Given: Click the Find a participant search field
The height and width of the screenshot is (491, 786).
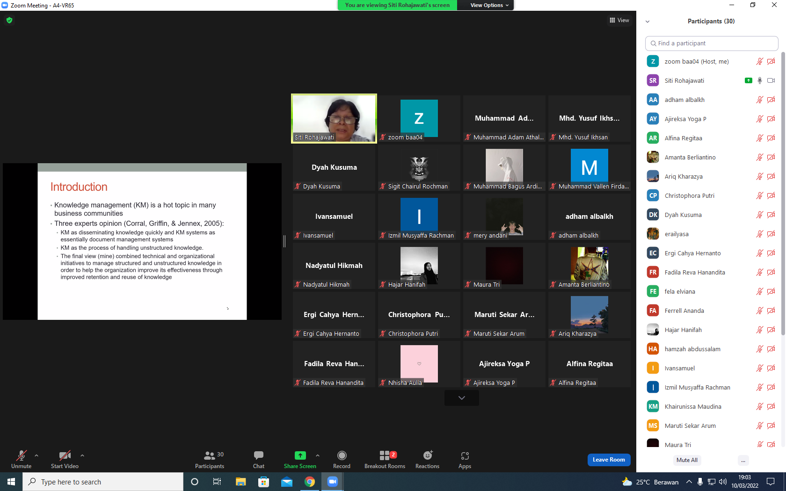Looking at the screenshot, I should click(x=712, y=43).
